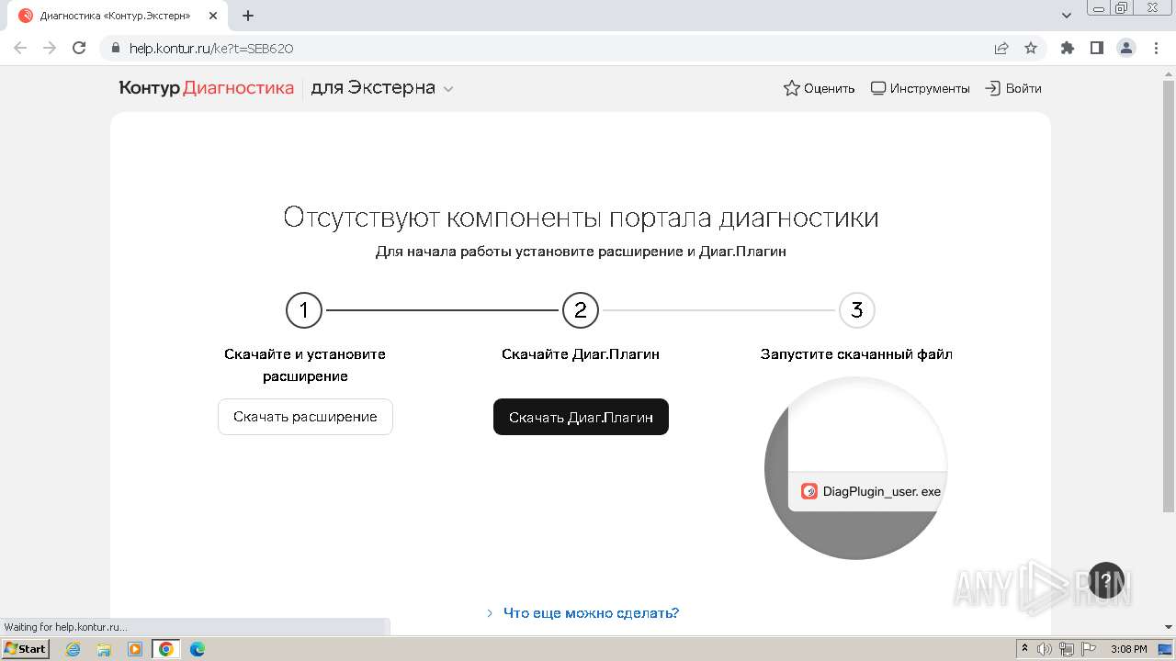
Task: Open the Windows Start menu
Action: tap(25, 649)
